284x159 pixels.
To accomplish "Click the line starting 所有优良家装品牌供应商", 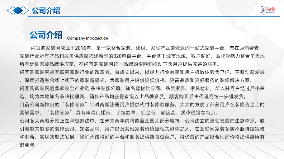I will (x=120, y=64).
